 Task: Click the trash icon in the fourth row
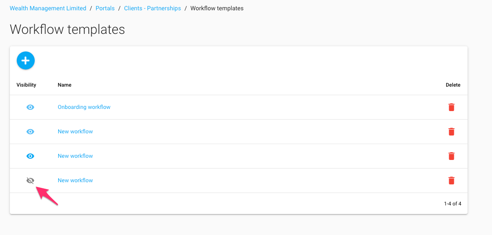(451, 181)
